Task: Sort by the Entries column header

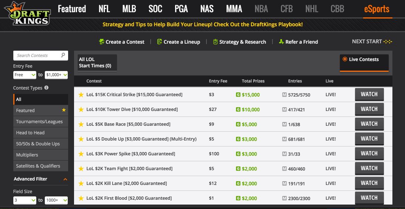Action: pos(295,81)
